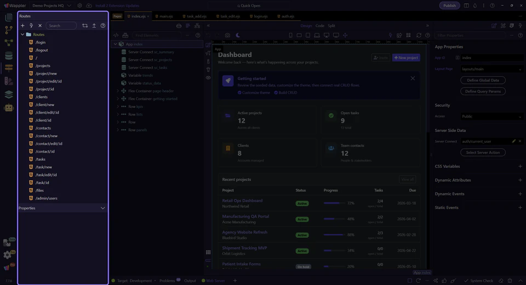Switch to the auth.ejs tab

(x=286, y=16)
